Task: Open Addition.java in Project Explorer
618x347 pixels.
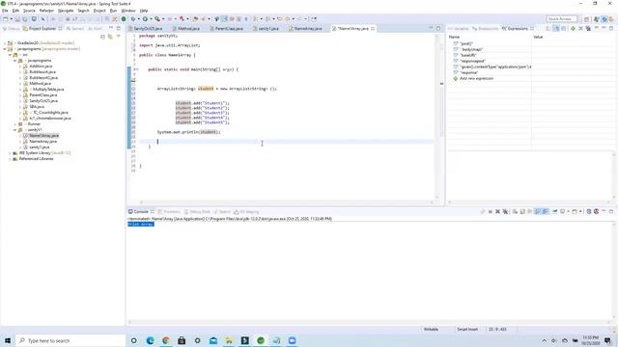Action: click(41, 67)
